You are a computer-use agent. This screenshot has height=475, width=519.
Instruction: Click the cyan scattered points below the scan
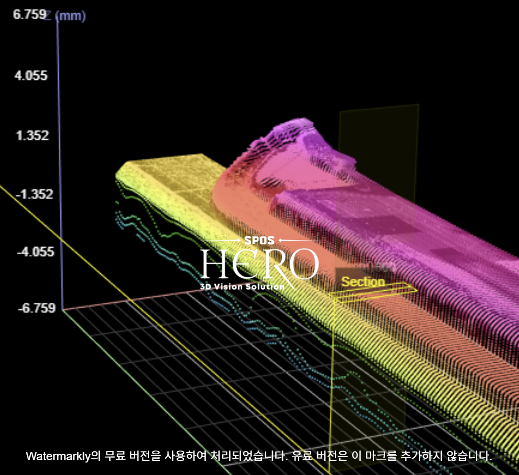click(134, 228)
